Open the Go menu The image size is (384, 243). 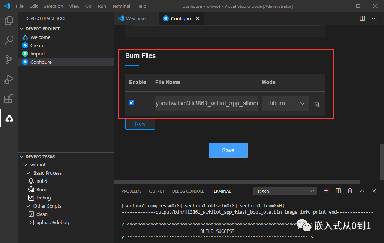tap(88, 6)
